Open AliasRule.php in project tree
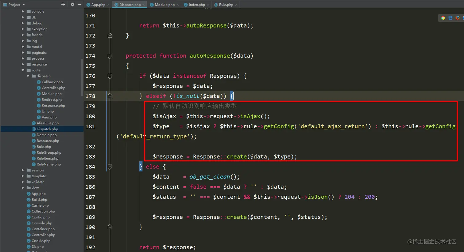464x252 pixels. [45, 123]
